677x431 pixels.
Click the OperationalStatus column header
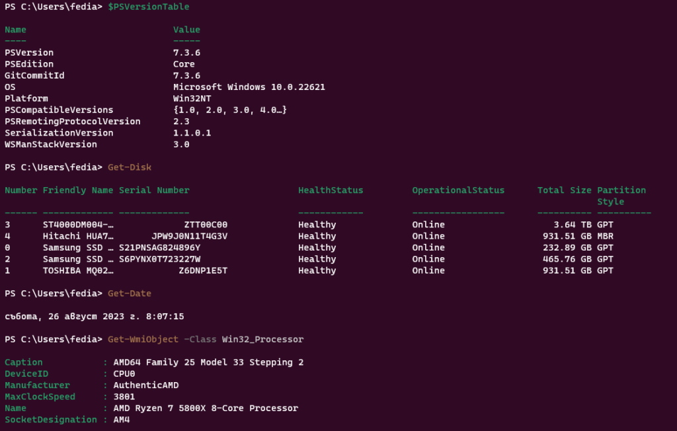[458, 190]
